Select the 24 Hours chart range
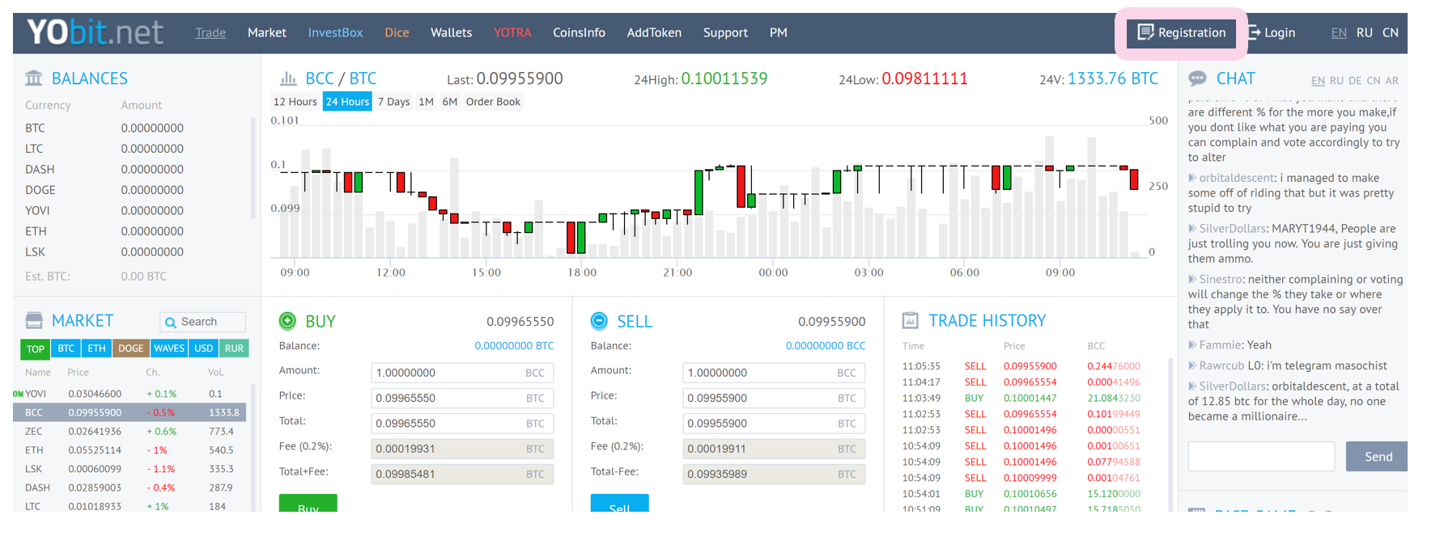This screenshot has width=1440, height=557. click(347, 101)
